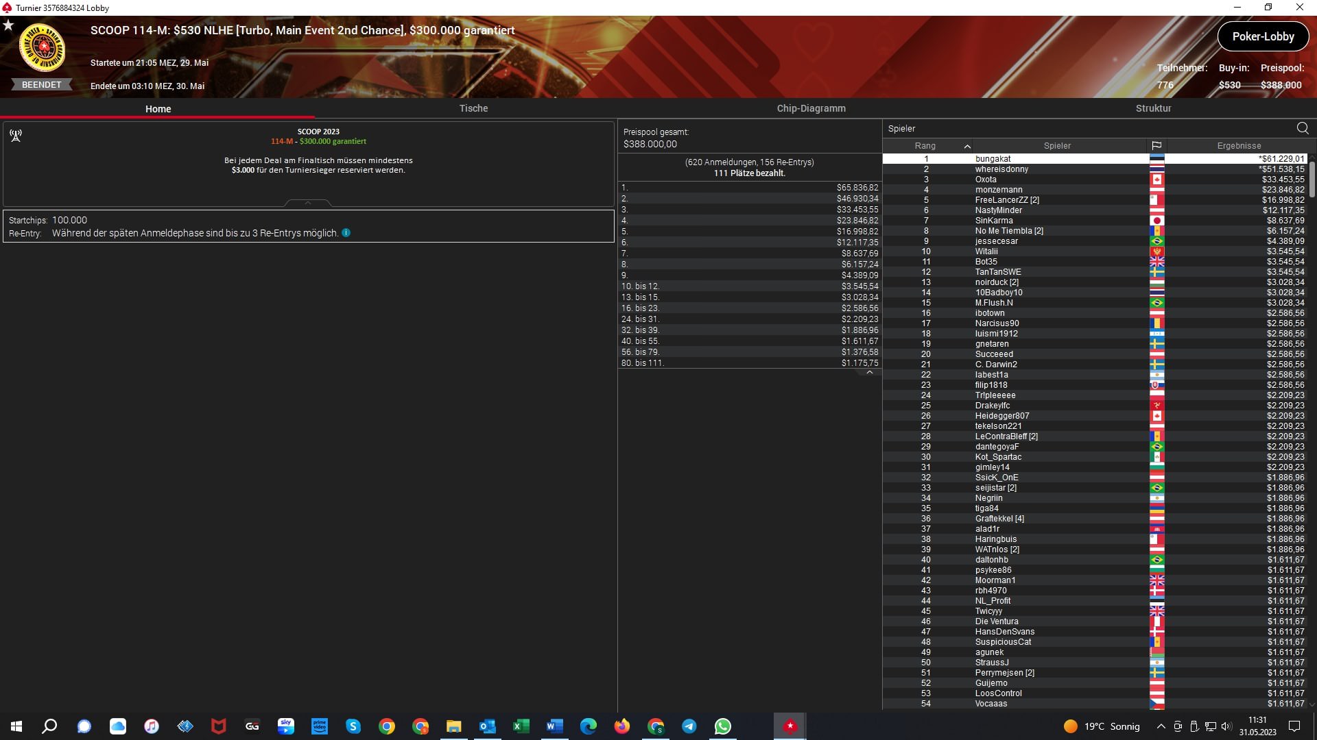1317x740 pixels.
Task: Click the Re-Entry info icon
Action: [x=346, y=233]
